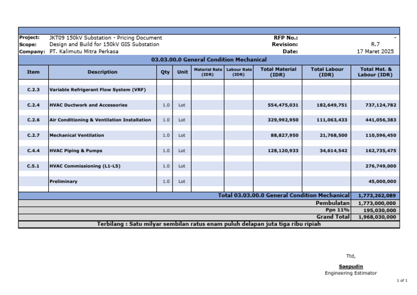Screen dimensions: 417x295
Task: Click 'Mechanical Ventilation' description
Action: click(x=77, y=135)
